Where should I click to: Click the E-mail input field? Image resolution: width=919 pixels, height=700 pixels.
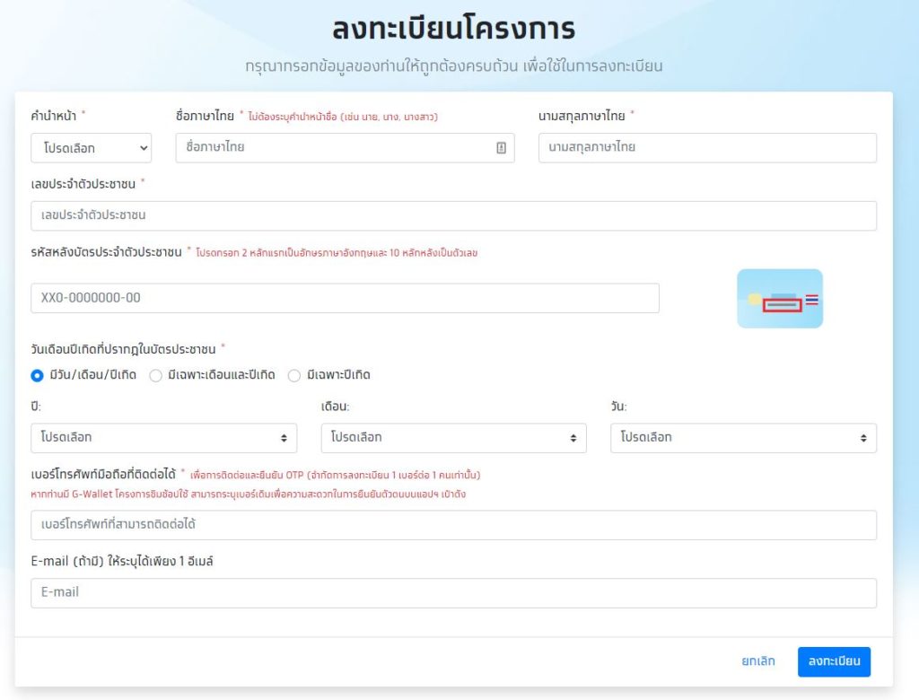pyautogui.click(x=453, y=592)
